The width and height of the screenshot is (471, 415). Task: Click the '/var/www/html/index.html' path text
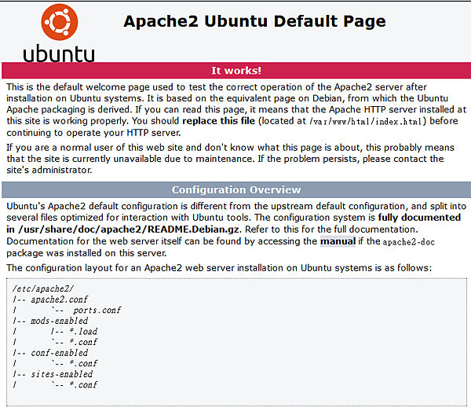pos(366,122)
